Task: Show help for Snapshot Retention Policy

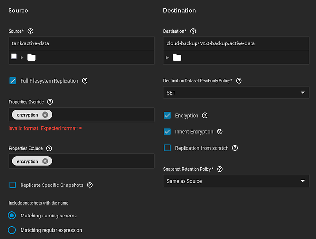Action: coord(220,169)
